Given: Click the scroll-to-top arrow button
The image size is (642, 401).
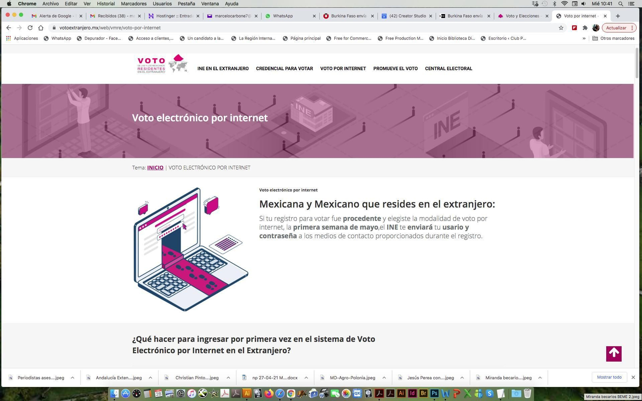Looking at the screenshot, I should point(614,354).
